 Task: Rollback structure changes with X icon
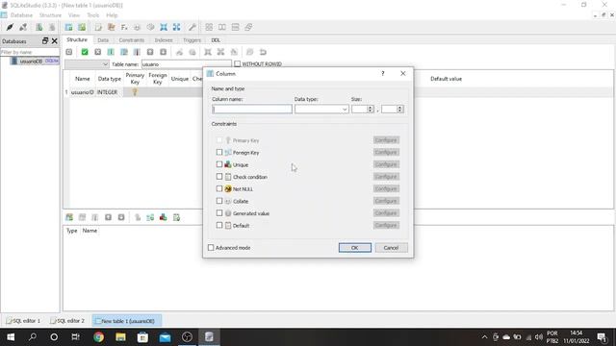pyautogui.click(x=98, y=52)
